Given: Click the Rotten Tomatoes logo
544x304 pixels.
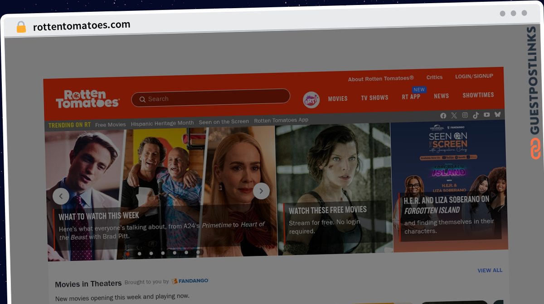Looking at the screenshot, I should (x=87, y=99).
